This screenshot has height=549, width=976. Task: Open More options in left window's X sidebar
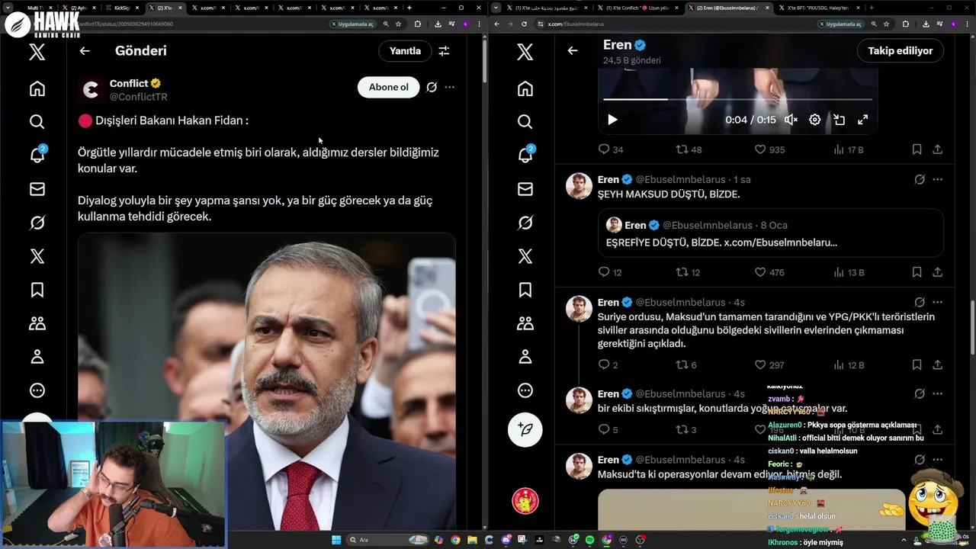coord(37,390)
